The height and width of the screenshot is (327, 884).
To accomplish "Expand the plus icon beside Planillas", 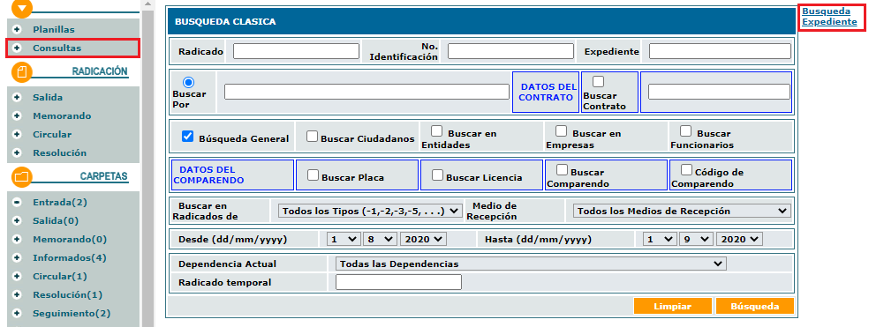I will click(17, 29).
